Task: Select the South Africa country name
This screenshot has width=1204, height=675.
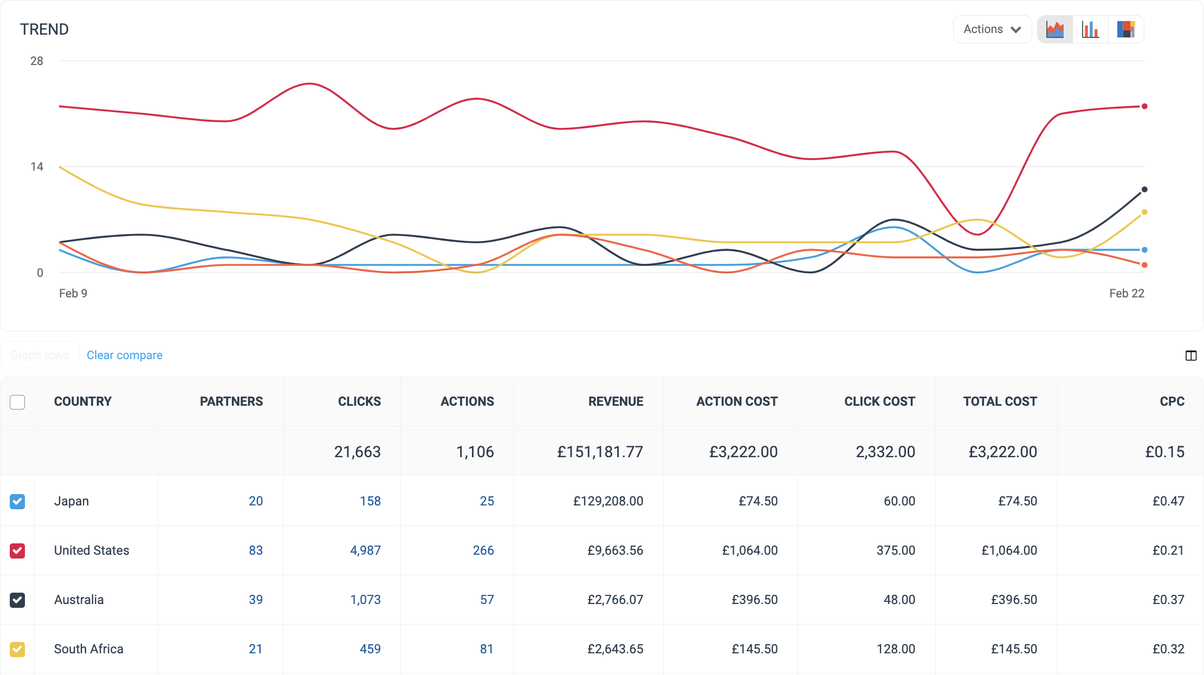Action: (89, 649)
